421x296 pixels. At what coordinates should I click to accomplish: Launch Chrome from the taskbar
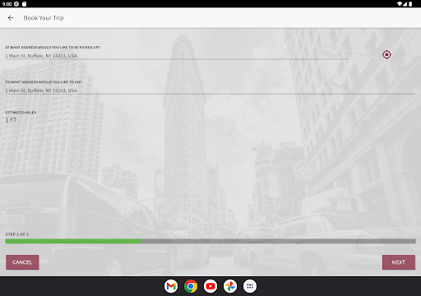coord(191,286)
